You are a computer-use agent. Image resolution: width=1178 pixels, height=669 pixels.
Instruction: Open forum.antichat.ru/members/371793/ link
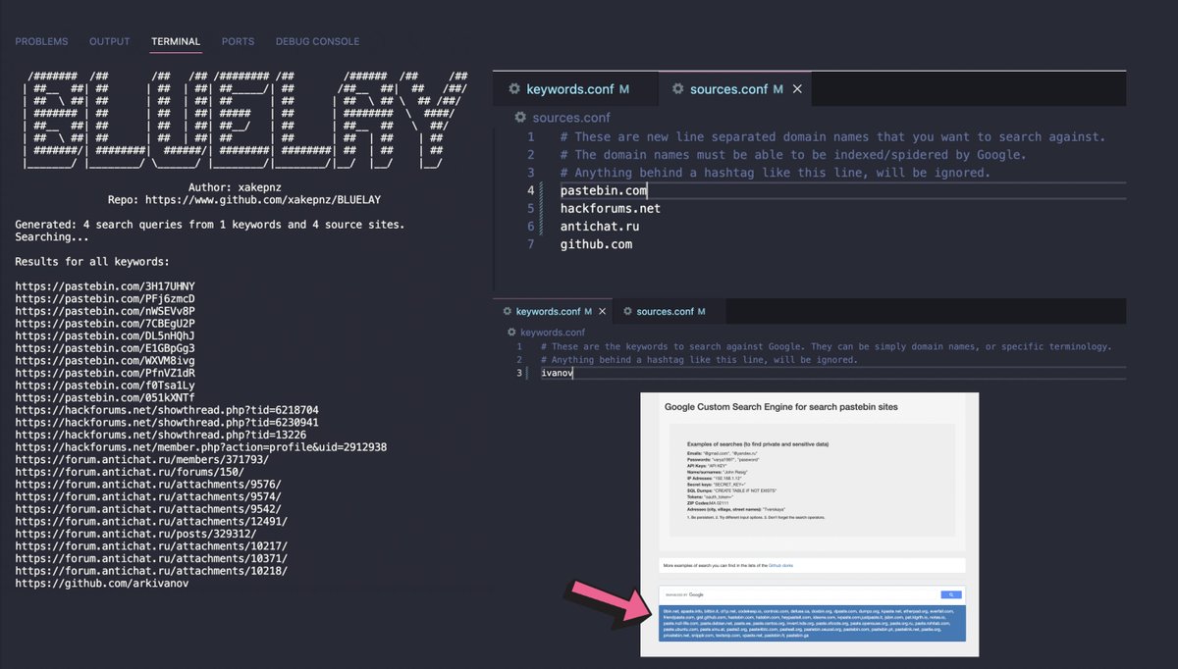pos(142,459)
